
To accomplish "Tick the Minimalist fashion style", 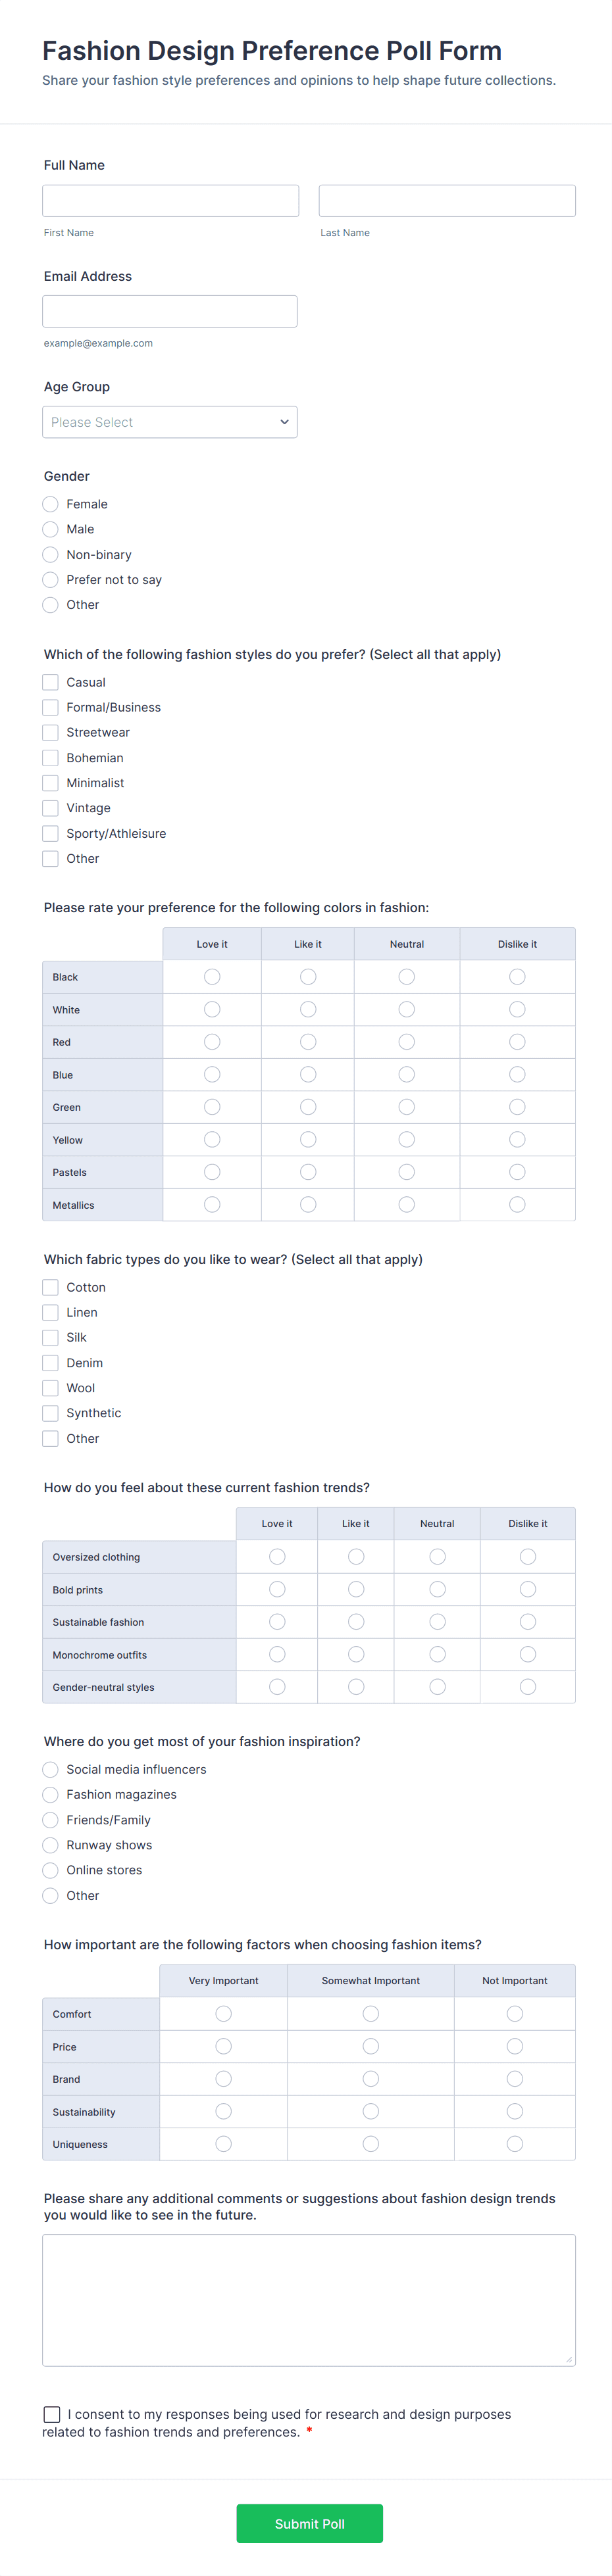I will point(51,783).
